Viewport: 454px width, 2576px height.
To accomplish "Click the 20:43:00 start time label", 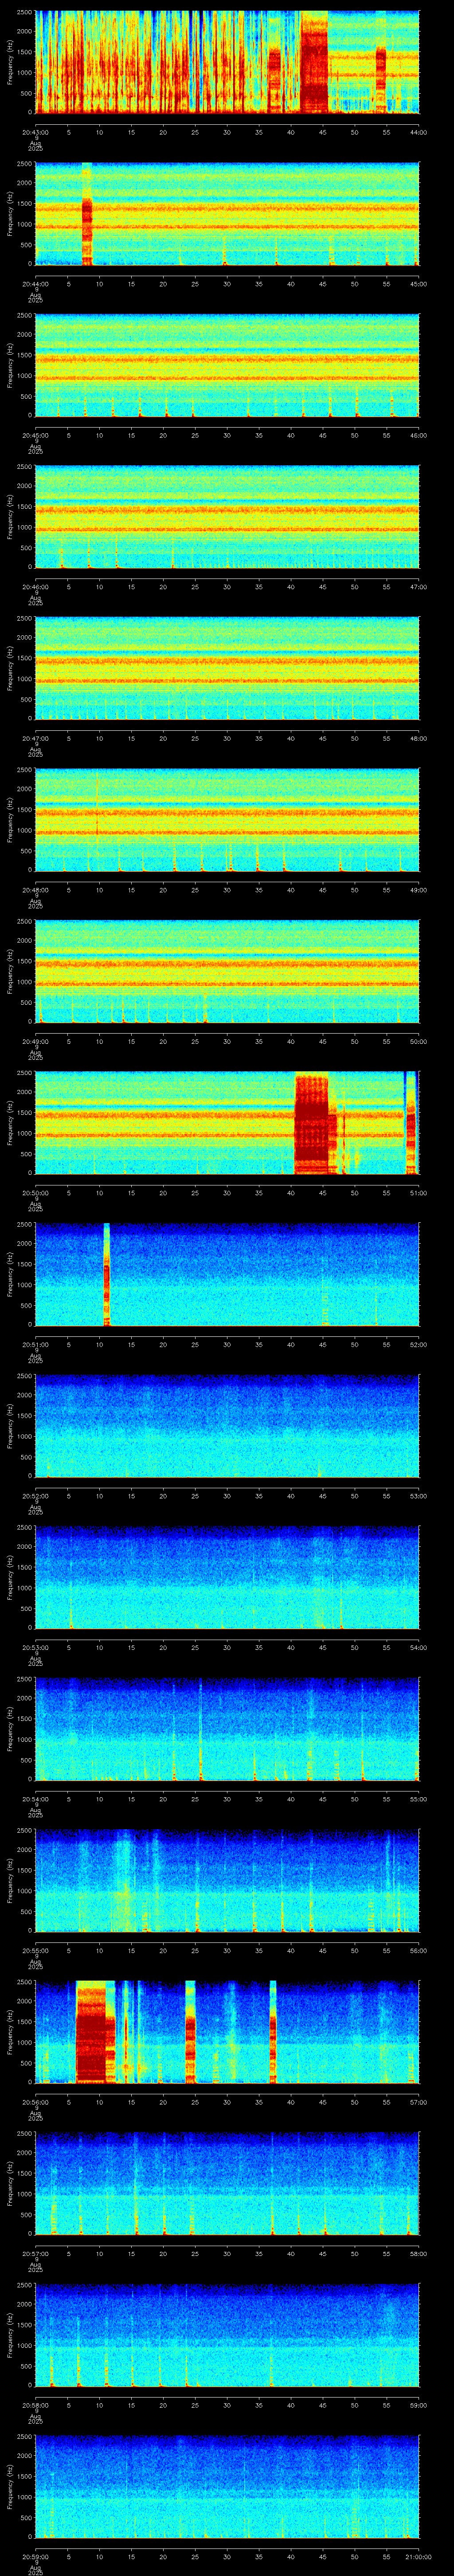I will (36, 132).
